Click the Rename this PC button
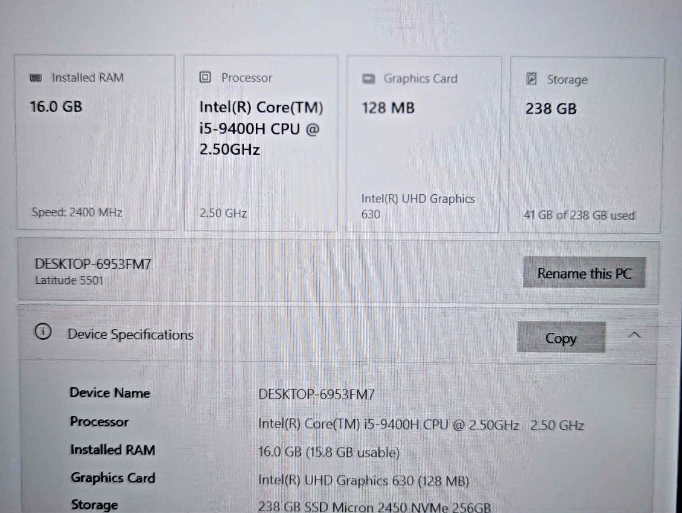 [x=584, y=273]
